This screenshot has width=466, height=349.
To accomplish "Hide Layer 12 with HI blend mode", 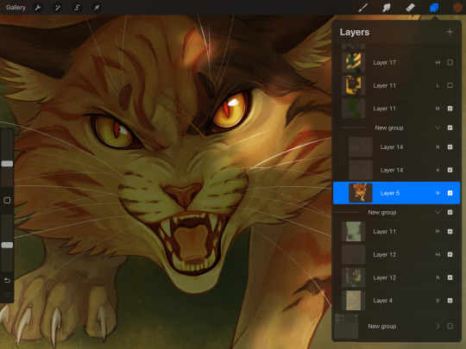I will click(450, 254).
